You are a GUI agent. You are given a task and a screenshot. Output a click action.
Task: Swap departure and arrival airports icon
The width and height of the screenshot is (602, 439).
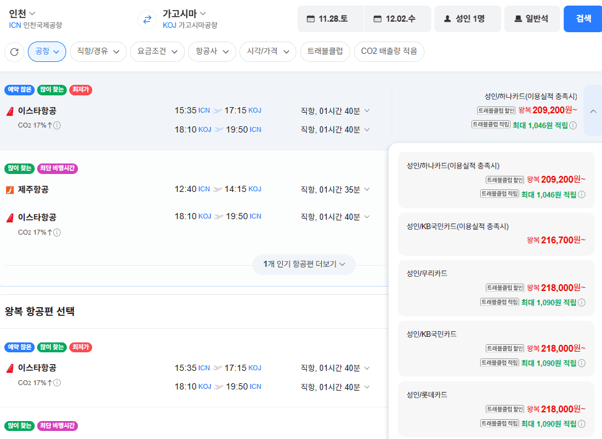[x=147, y=19]
